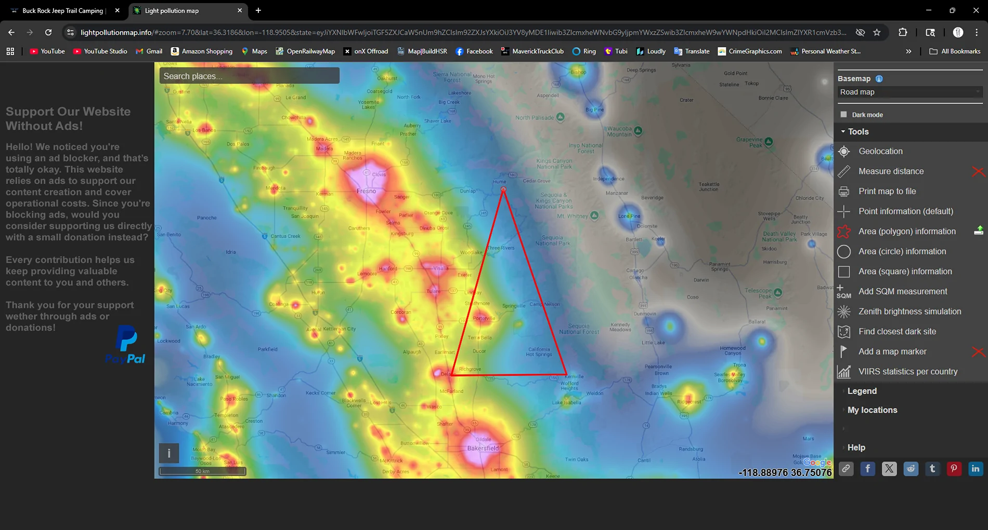The width and height of the screenshot is (988, 530).
Task: Click green export icon beside polygon information
Action: (x=979, y=230)
